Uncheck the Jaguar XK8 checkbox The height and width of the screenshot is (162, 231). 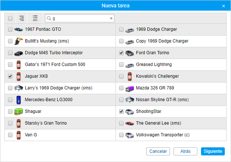[x=10, y=76]
